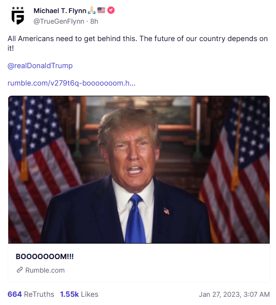Viewport: 276px width, 305px height.
Task: Follow the rumble.com/v279t6q link
Action: coord(71,83)
